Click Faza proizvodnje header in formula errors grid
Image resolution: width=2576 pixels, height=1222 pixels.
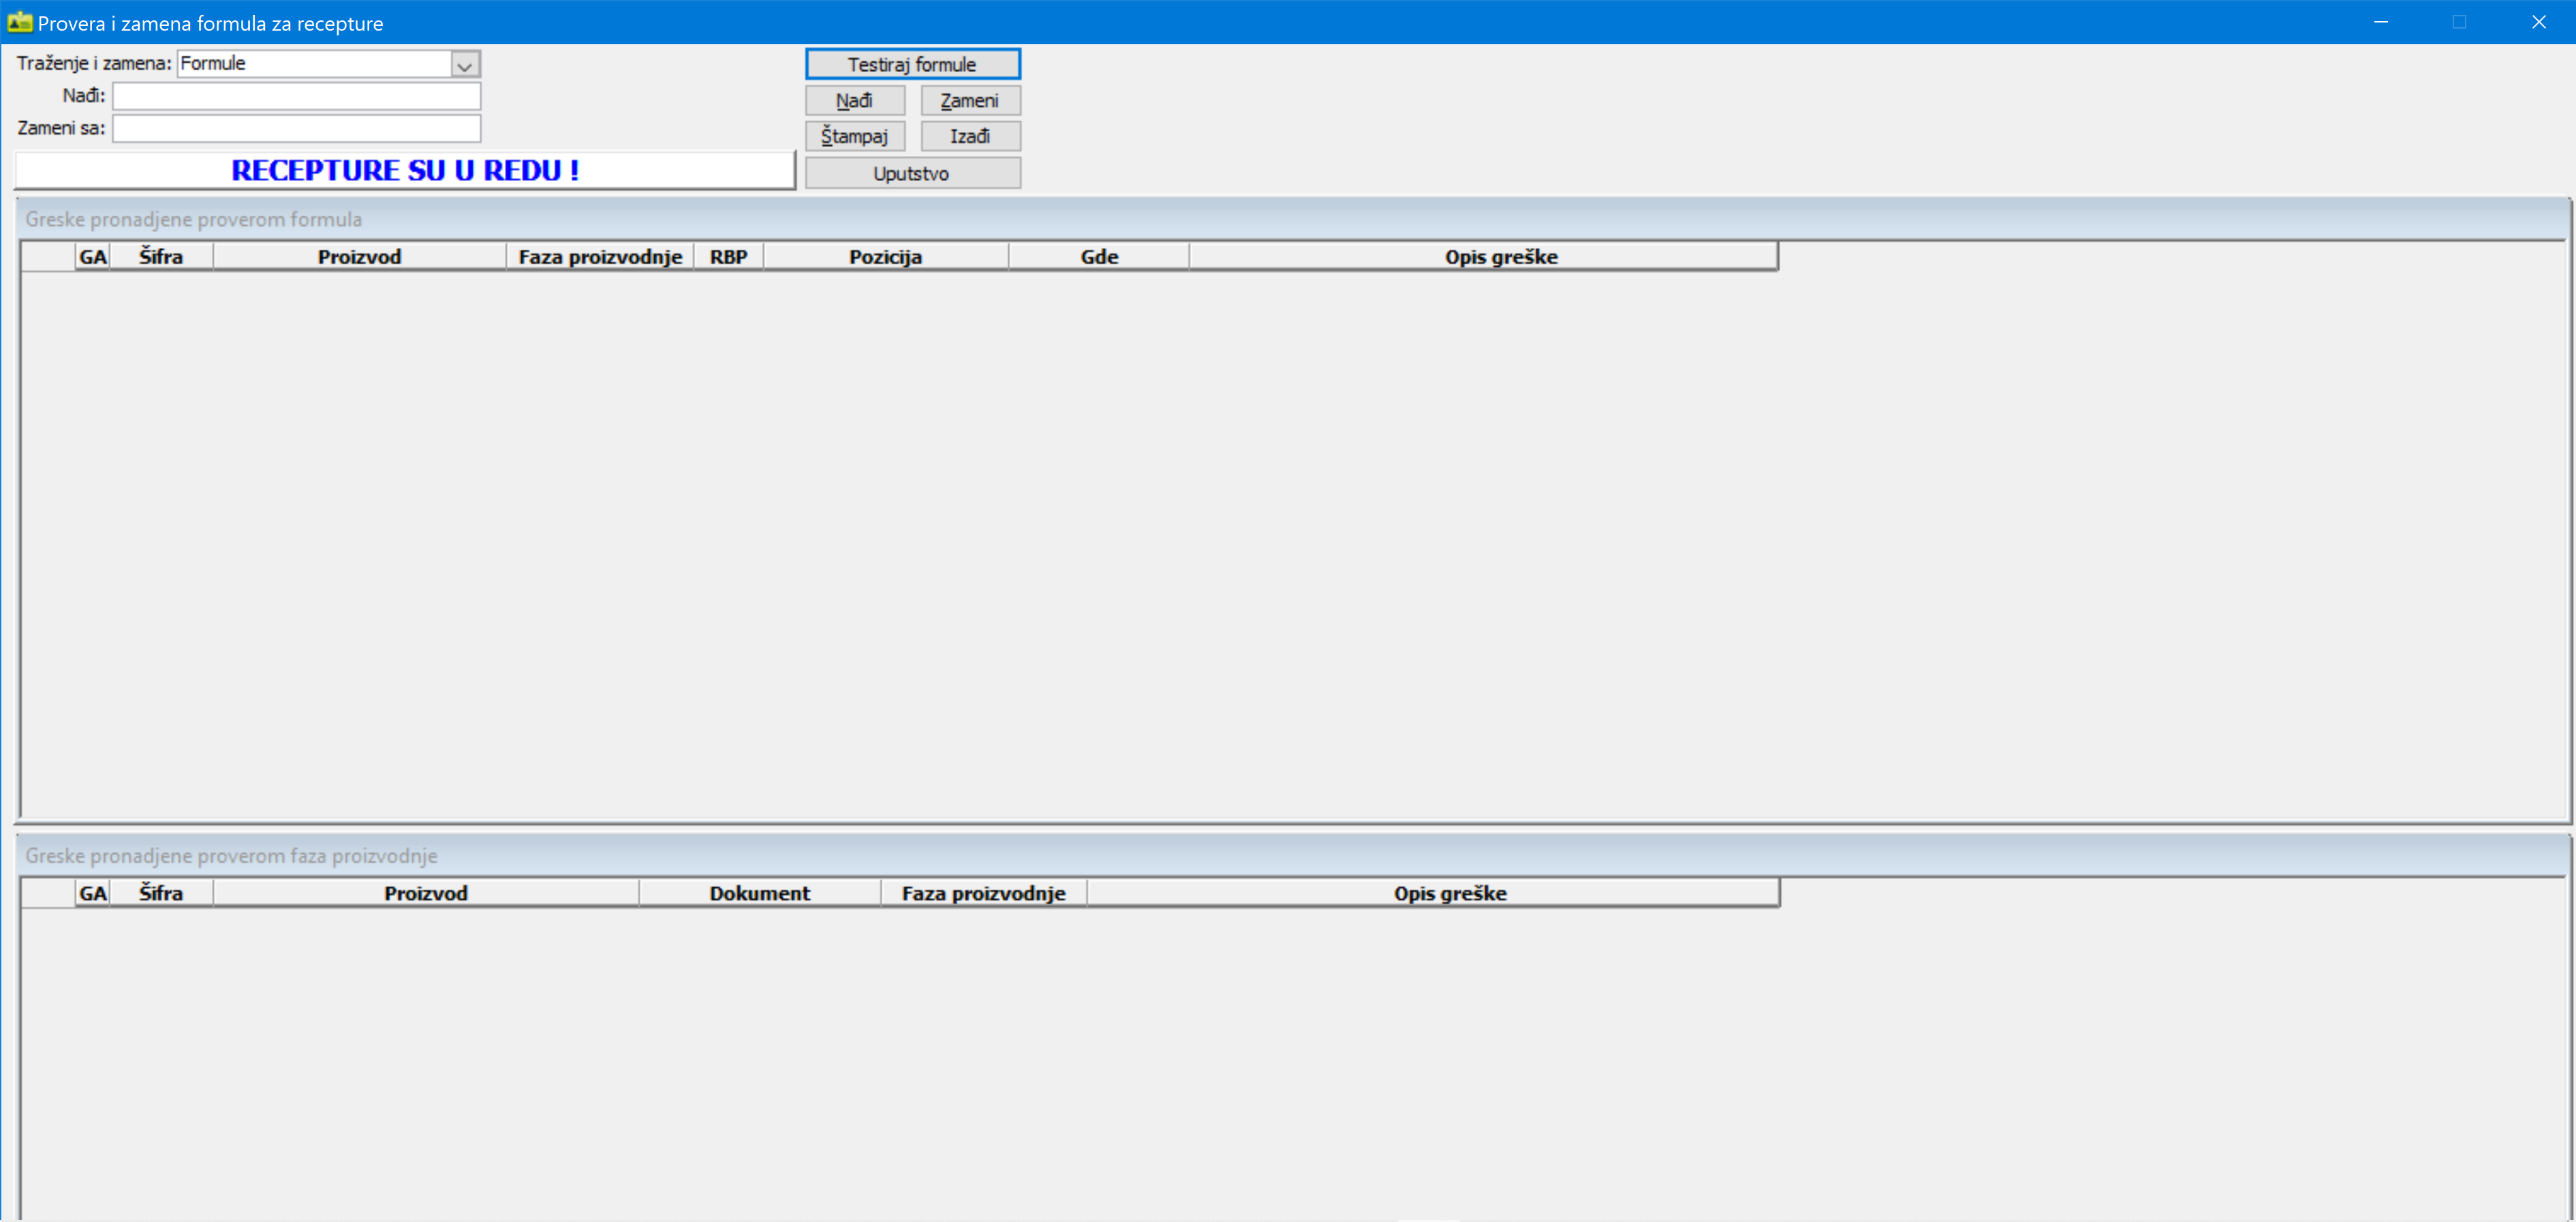(x=600, y=257)
